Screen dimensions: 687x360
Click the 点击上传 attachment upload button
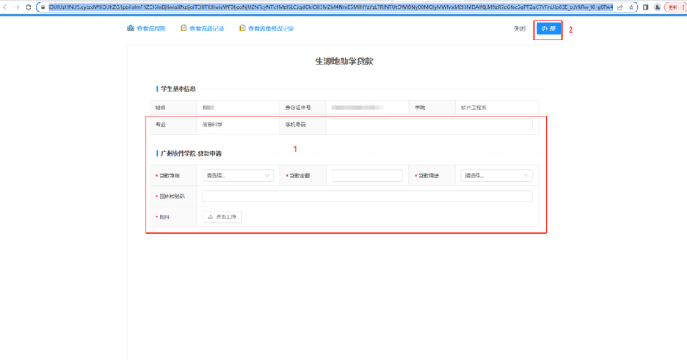click(222, 216)
